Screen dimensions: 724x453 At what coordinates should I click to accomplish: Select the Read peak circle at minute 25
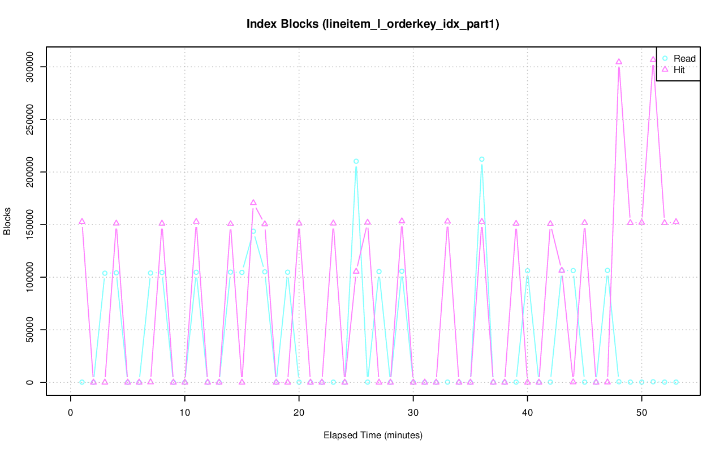click(356, 161)
